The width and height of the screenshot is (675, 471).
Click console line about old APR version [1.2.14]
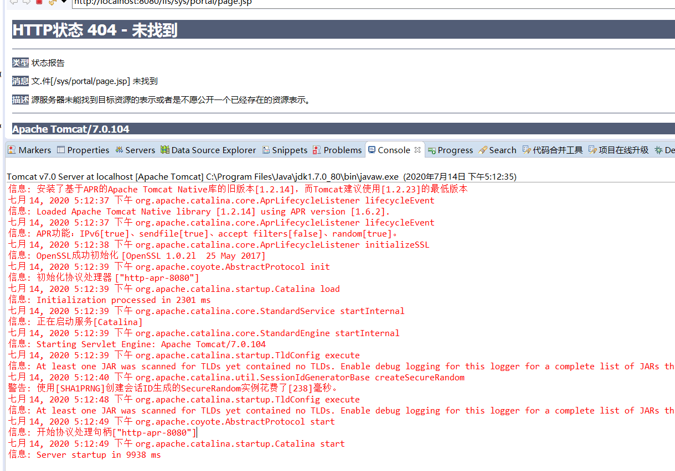tap(238, 189)
